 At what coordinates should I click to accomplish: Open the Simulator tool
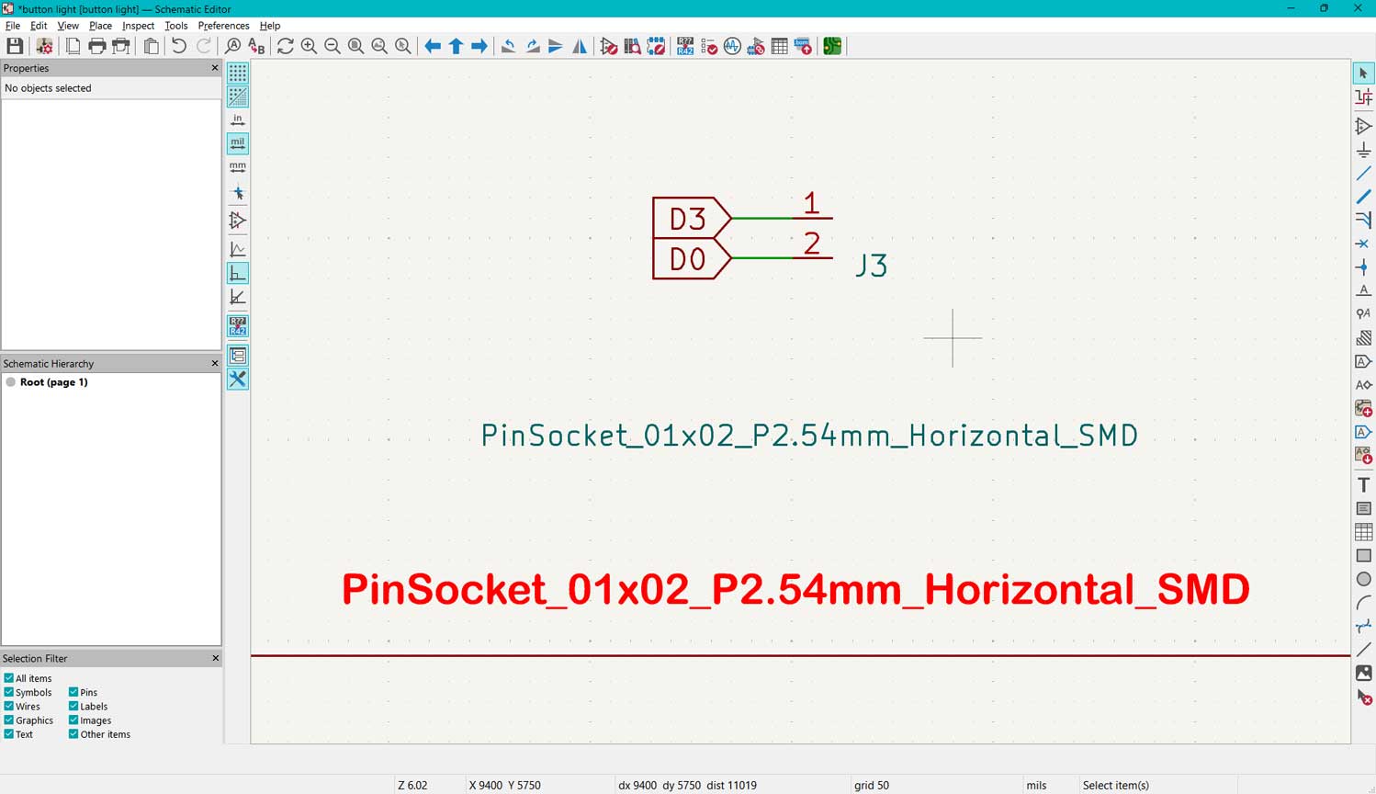(x=732, y=46)
